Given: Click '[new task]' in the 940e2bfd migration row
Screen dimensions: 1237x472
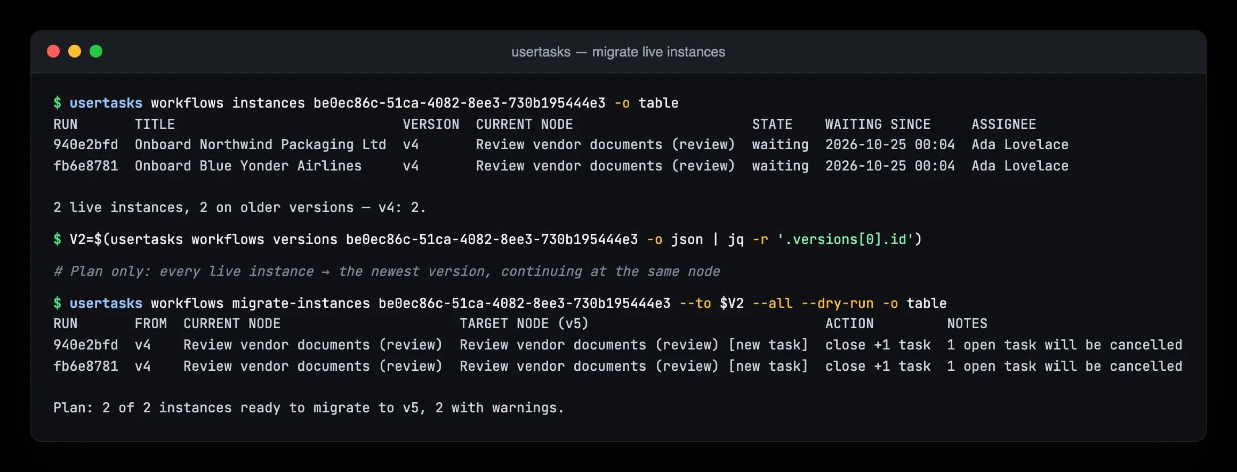Looking at the screenshot, I should point(768,345).
